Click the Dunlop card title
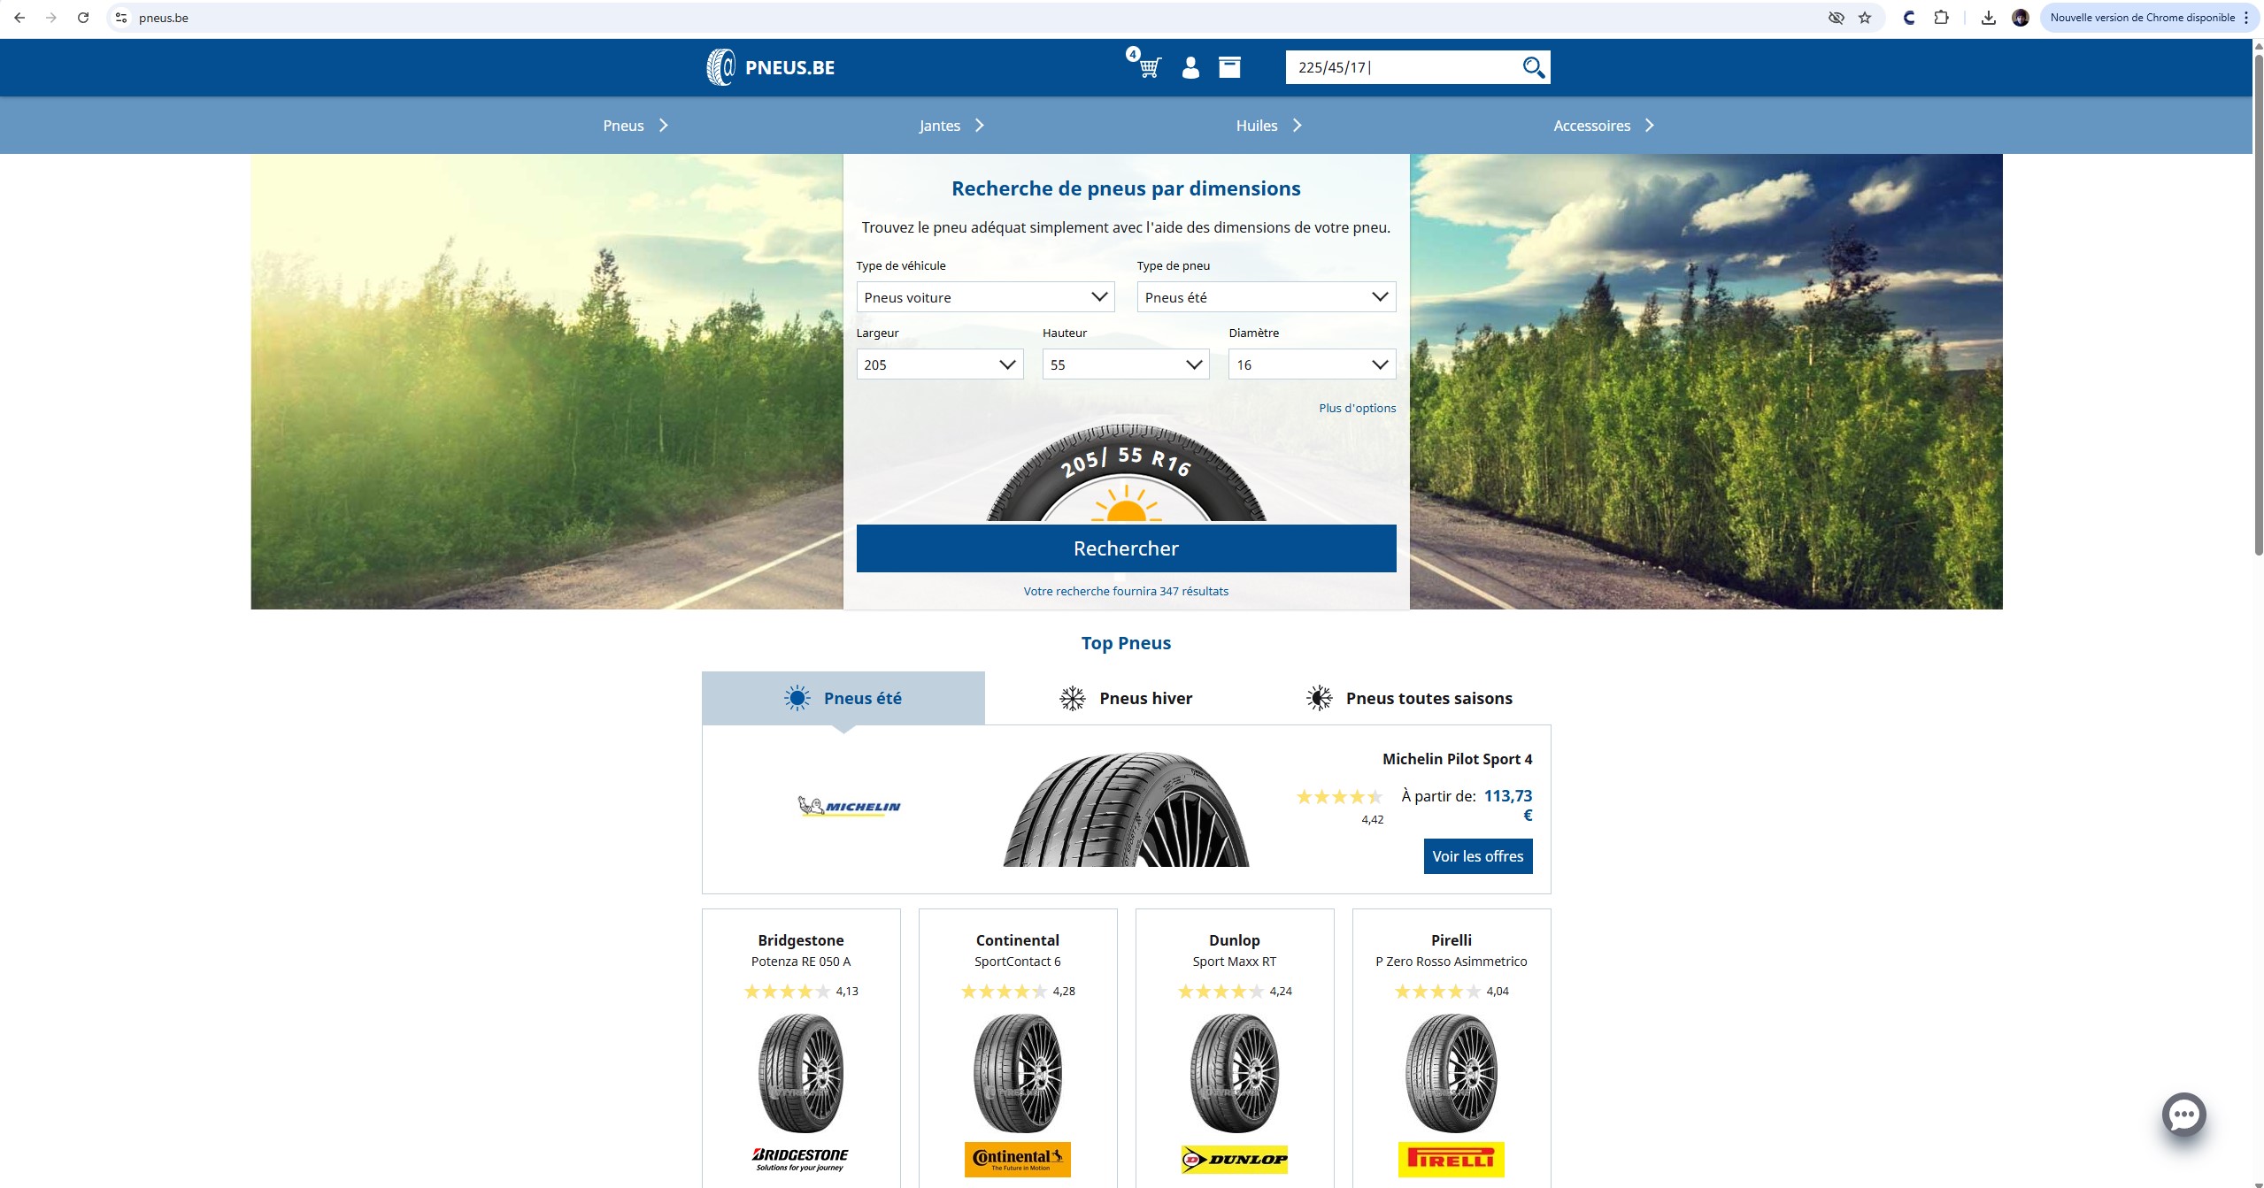The width and height of the screenshot is (2264, 1188). 1234,940
